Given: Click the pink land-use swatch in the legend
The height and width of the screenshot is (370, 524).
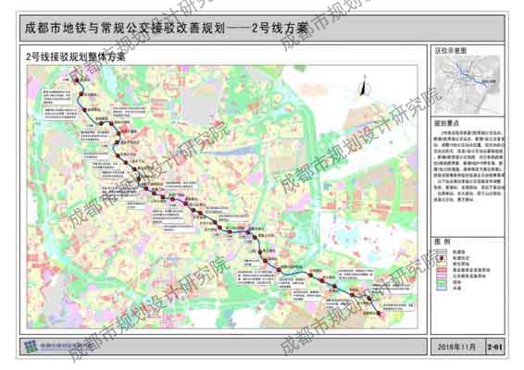Looking at the screenshot, I should tap(442, 276).
